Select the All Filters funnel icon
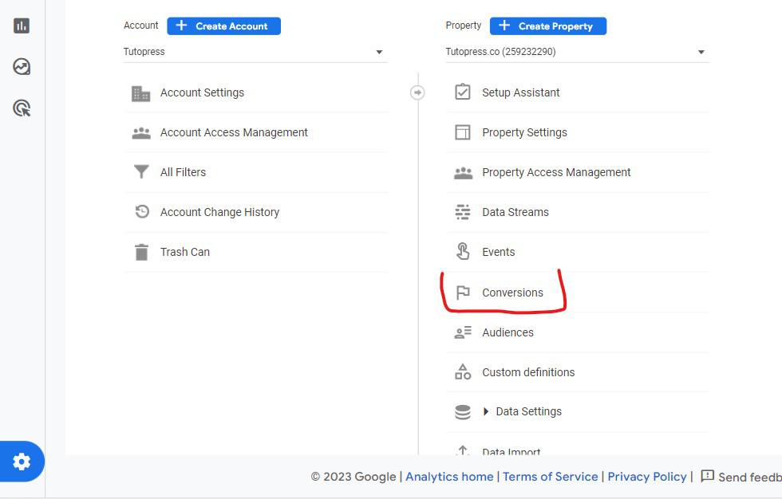782x499 pixels. [x=141, y=171]
